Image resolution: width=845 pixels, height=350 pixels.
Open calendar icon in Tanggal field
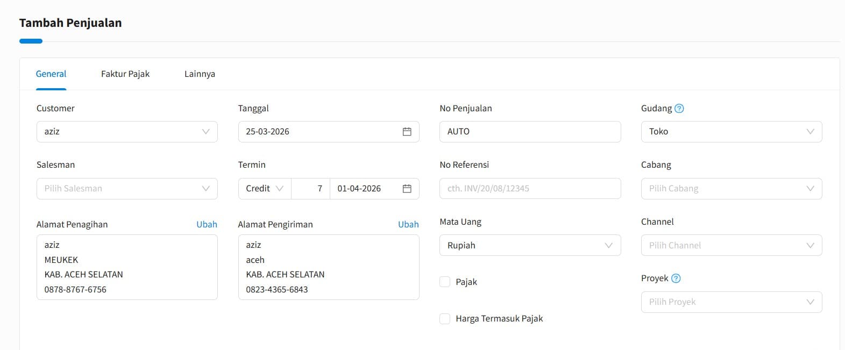click(x=407, y=132)
